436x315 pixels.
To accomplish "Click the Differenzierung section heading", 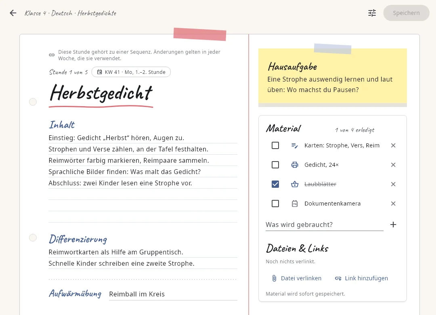I will 78,239.
